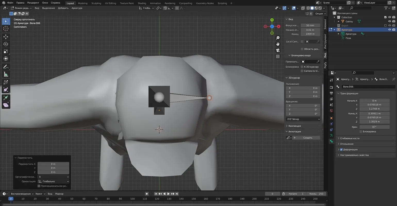Switch orthographic/perspective with grid gizmo icon
The height and width of the screenshot is (206, 397).
click(278, 56)
